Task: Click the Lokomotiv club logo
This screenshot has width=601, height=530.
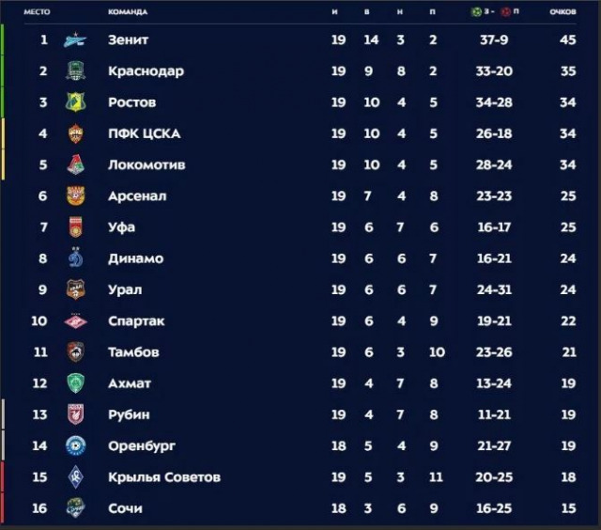Action: pyautogui.click(x=75, y=164)
